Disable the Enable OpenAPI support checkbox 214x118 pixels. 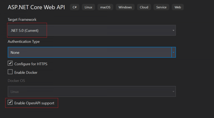click(10, 103)
